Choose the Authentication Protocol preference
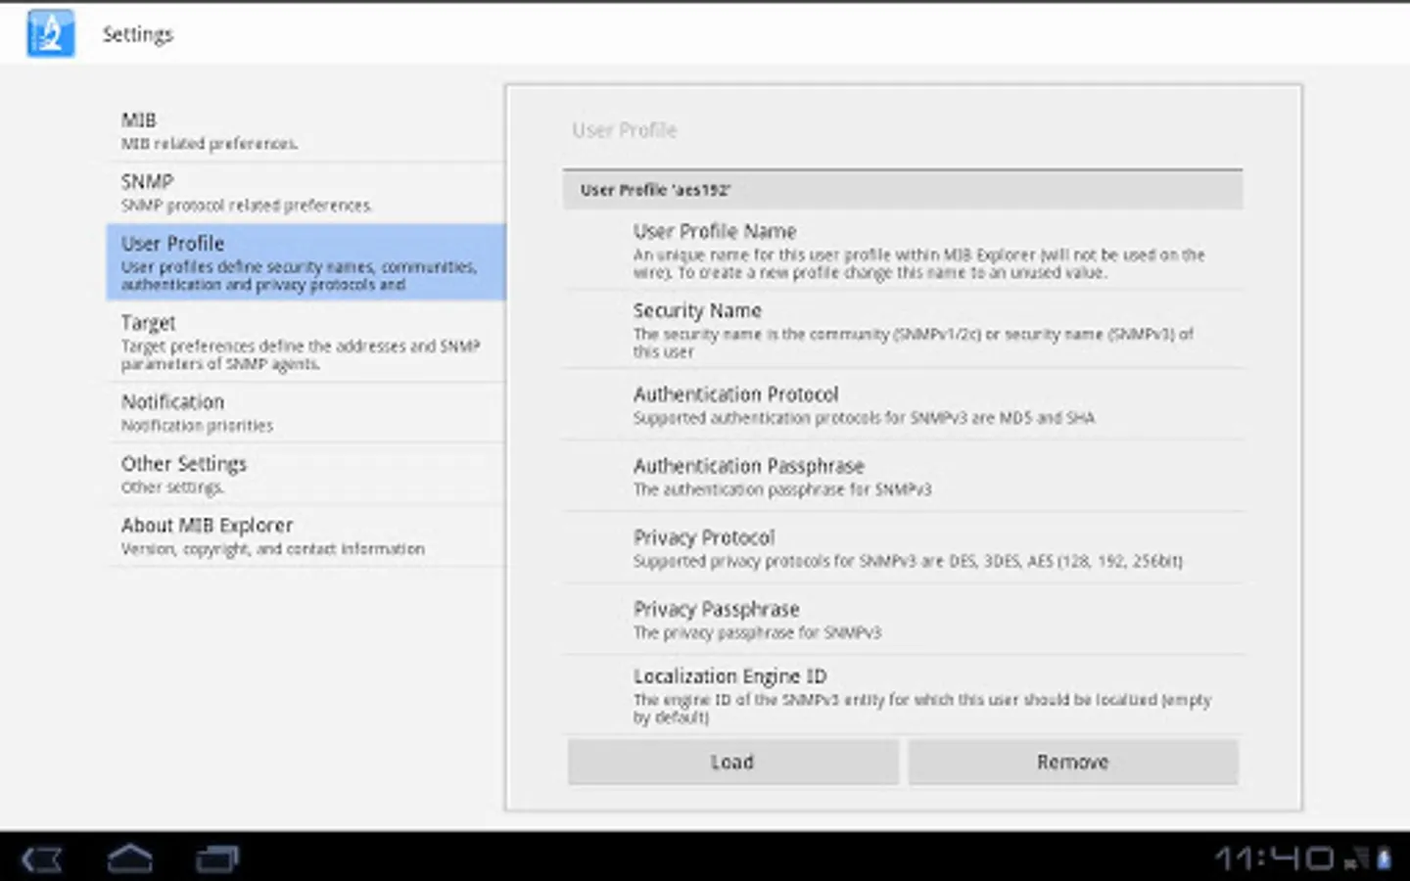This screenshot has width=1410, height=881. point(903,405)
